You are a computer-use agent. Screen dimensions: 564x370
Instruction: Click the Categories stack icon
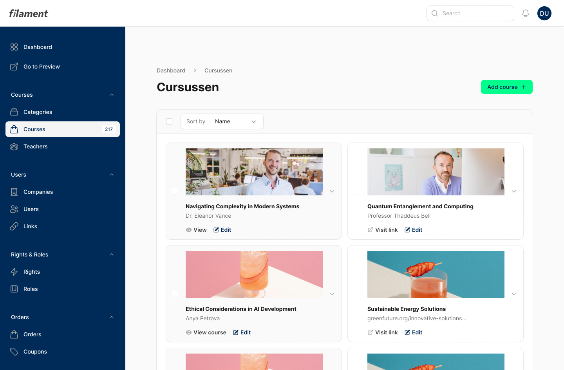point(14,112)
